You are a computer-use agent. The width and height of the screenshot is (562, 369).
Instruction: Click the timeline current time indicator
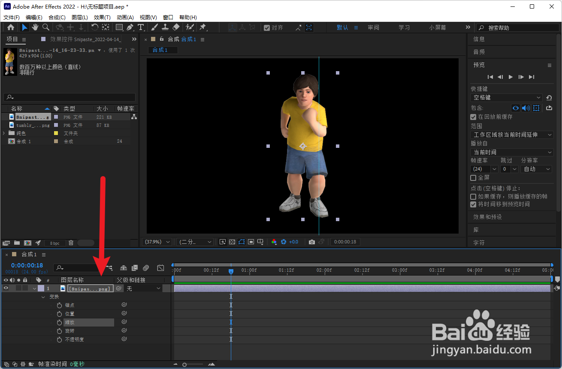click(x=231, y=271)
